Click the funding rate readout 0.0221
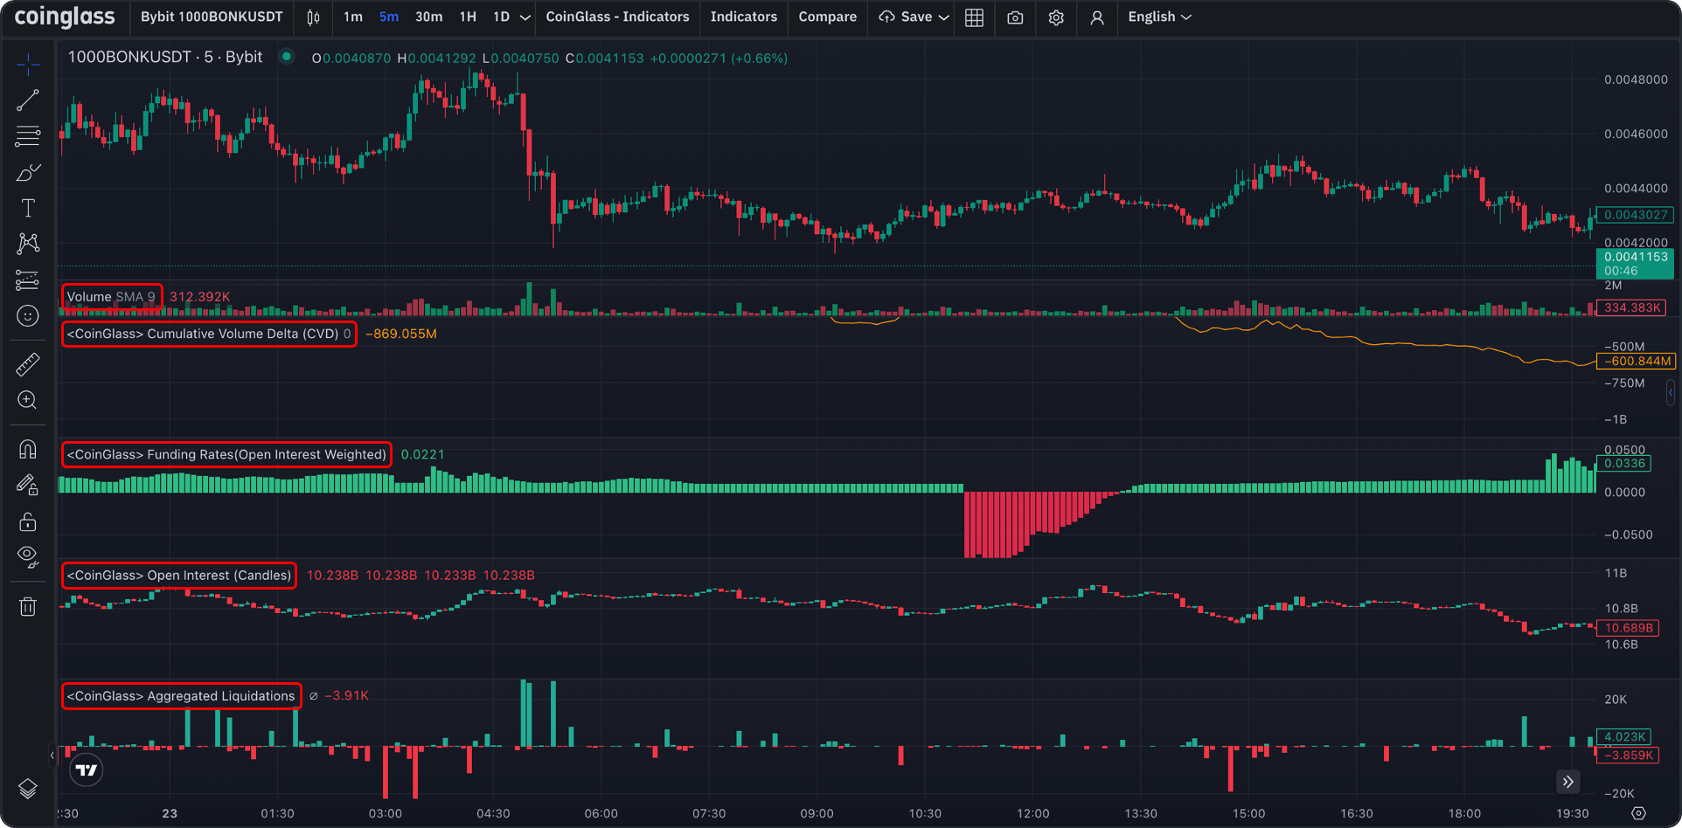This screenshot has height=828, width=1682. point(423,454)
